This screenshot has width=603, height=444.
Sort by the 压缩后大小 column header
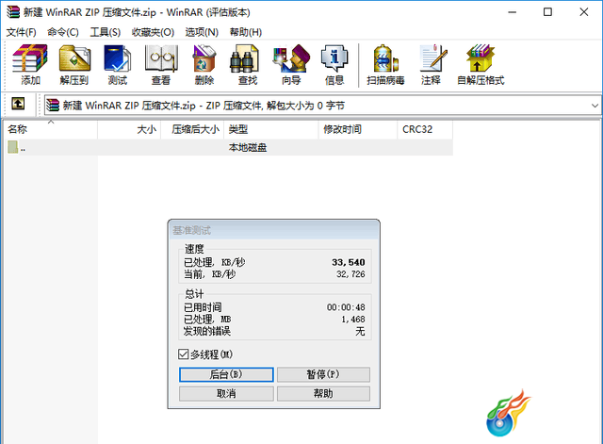tap(192, 129)
